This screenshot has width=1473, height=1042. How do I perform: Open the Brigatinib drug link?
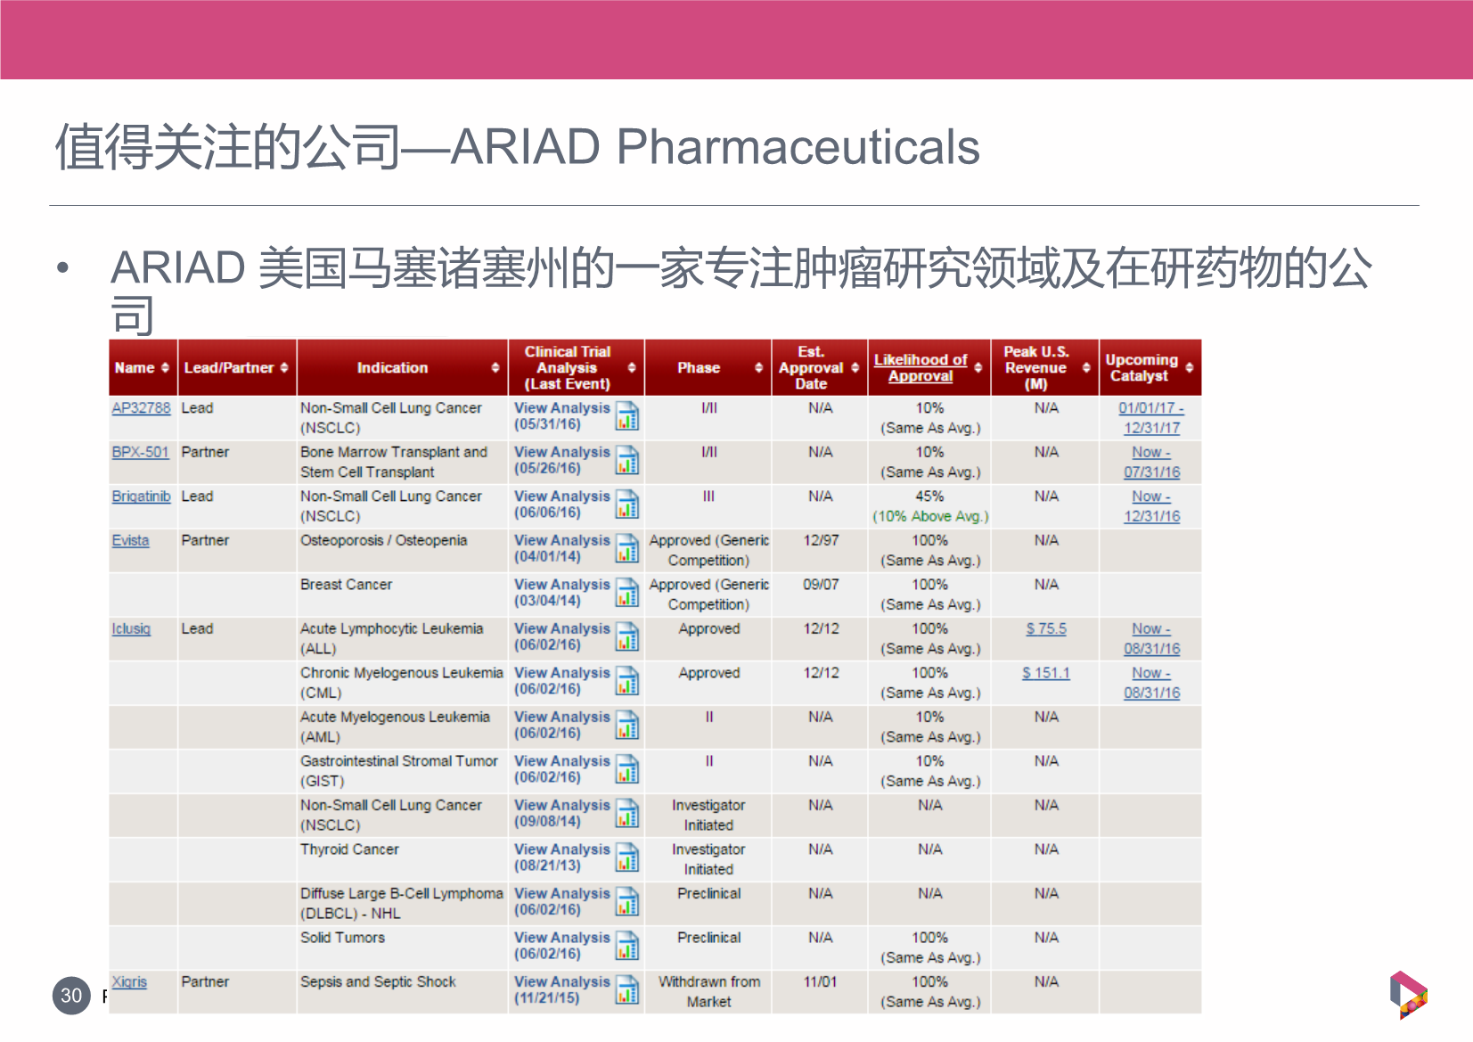click(x=141, y=496)
